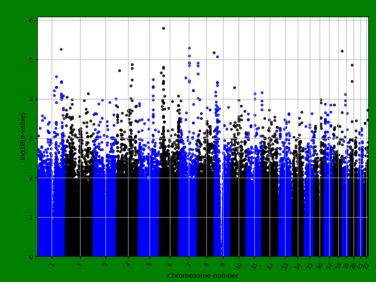This screenshot has height=282, width=376.
Task: Click chromosome 2 x-axis tick label
Action: click(x=80, y=264)
